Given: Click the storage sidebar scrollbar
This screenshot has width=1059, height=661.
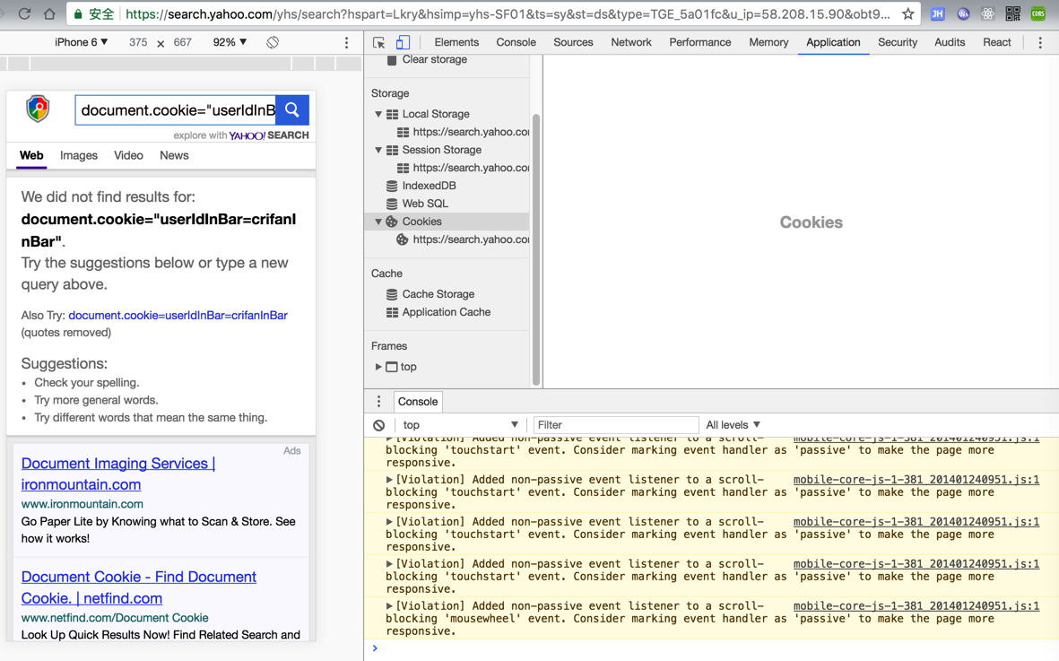Looking at the screenshot, I should (536, 250).
